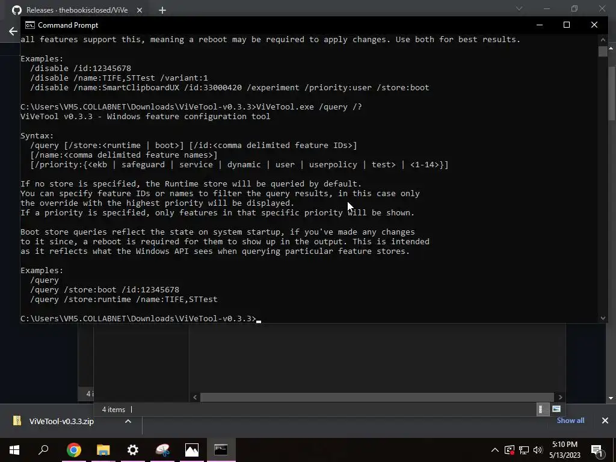Click the Command Prompt vertical scrollbar thumb
Viewport: 616px width, 462px height.
pyautogui.click(x=603, y=52)
